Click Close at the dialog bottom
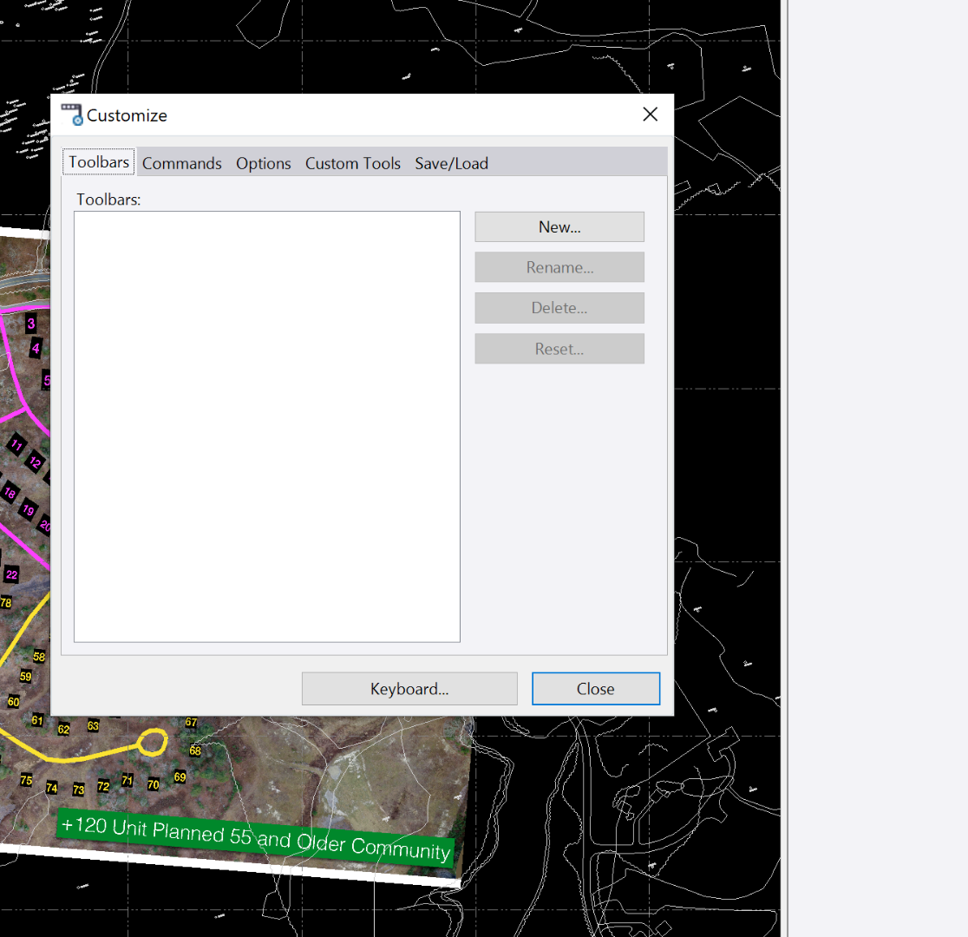The height and width of the screenshot is (937, 968). coord(596,688)
